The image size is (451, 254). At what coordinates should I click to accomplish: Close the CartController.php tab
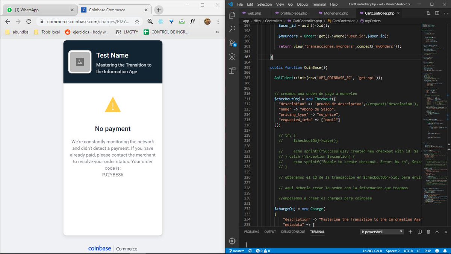coord(398,13)
